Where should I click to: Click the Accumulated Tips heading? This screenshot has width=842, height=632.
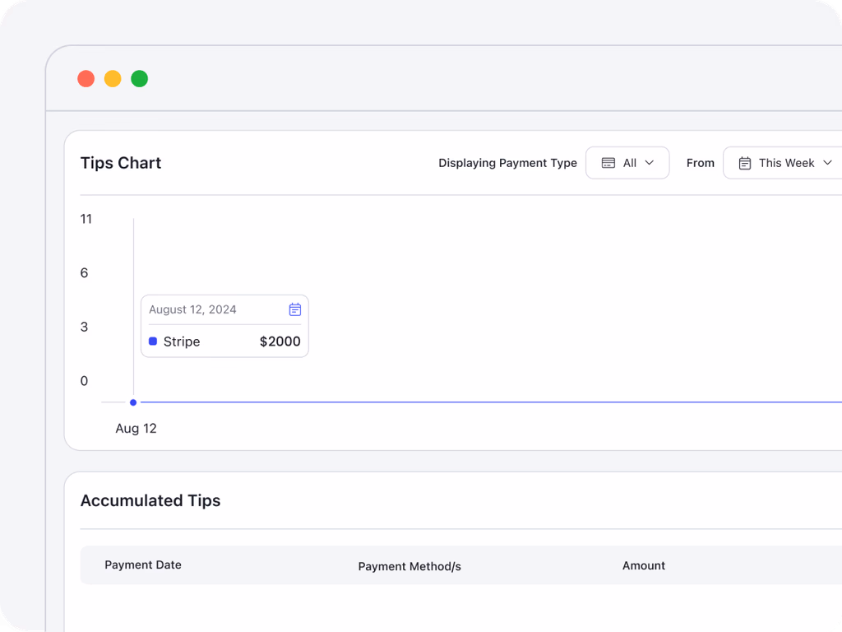pos(150,500)
